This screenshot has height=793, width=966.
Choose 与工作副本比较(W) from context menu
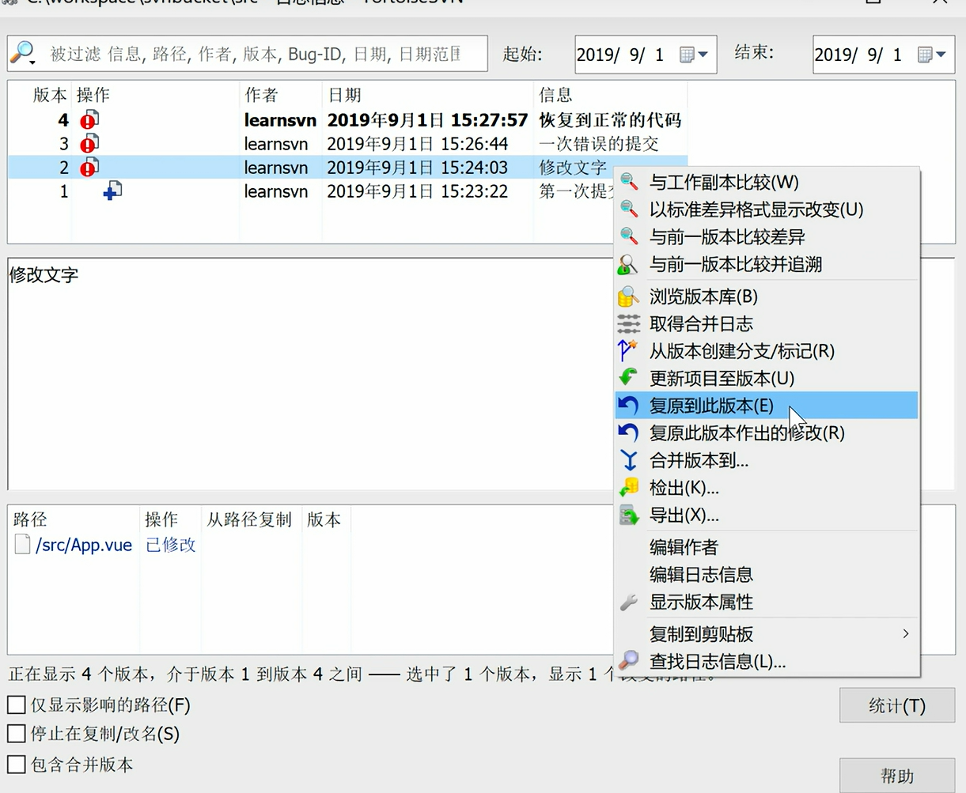[767, 182]
